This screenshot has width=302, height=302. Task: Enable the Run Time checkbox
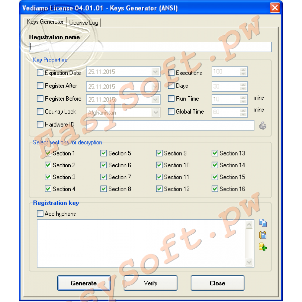pos(171,99)
